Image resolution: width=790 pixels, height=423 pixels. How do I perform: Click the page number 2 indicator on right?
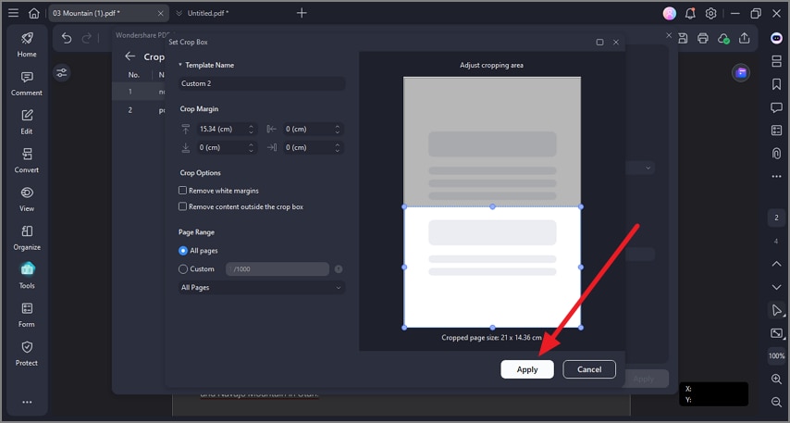776,218
